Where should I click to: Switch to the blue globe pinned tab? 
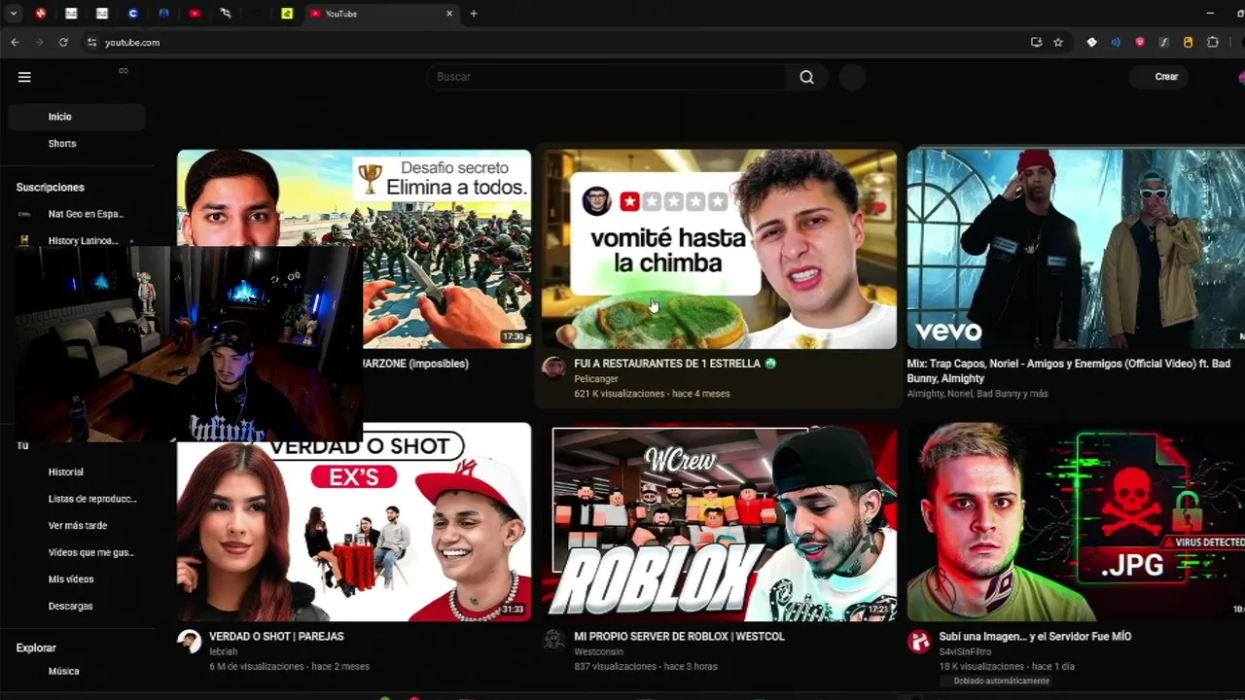163,14
